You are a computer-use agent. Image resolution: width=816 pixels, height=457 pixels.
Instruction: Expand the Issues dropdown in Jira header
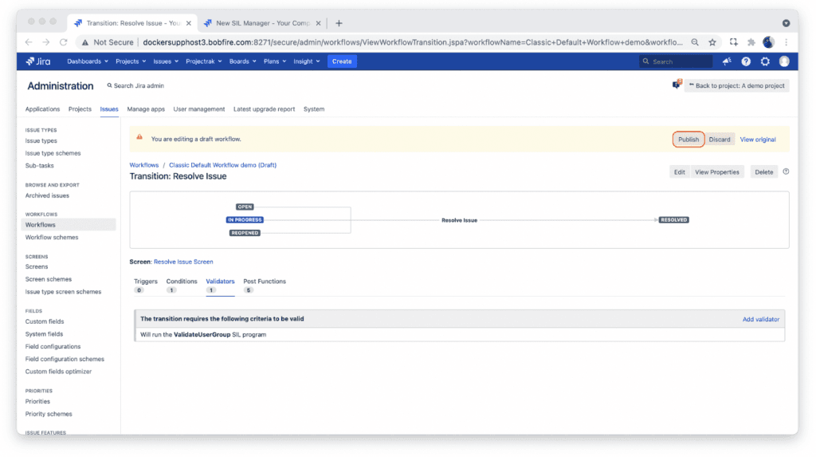(x=166, y=61)
